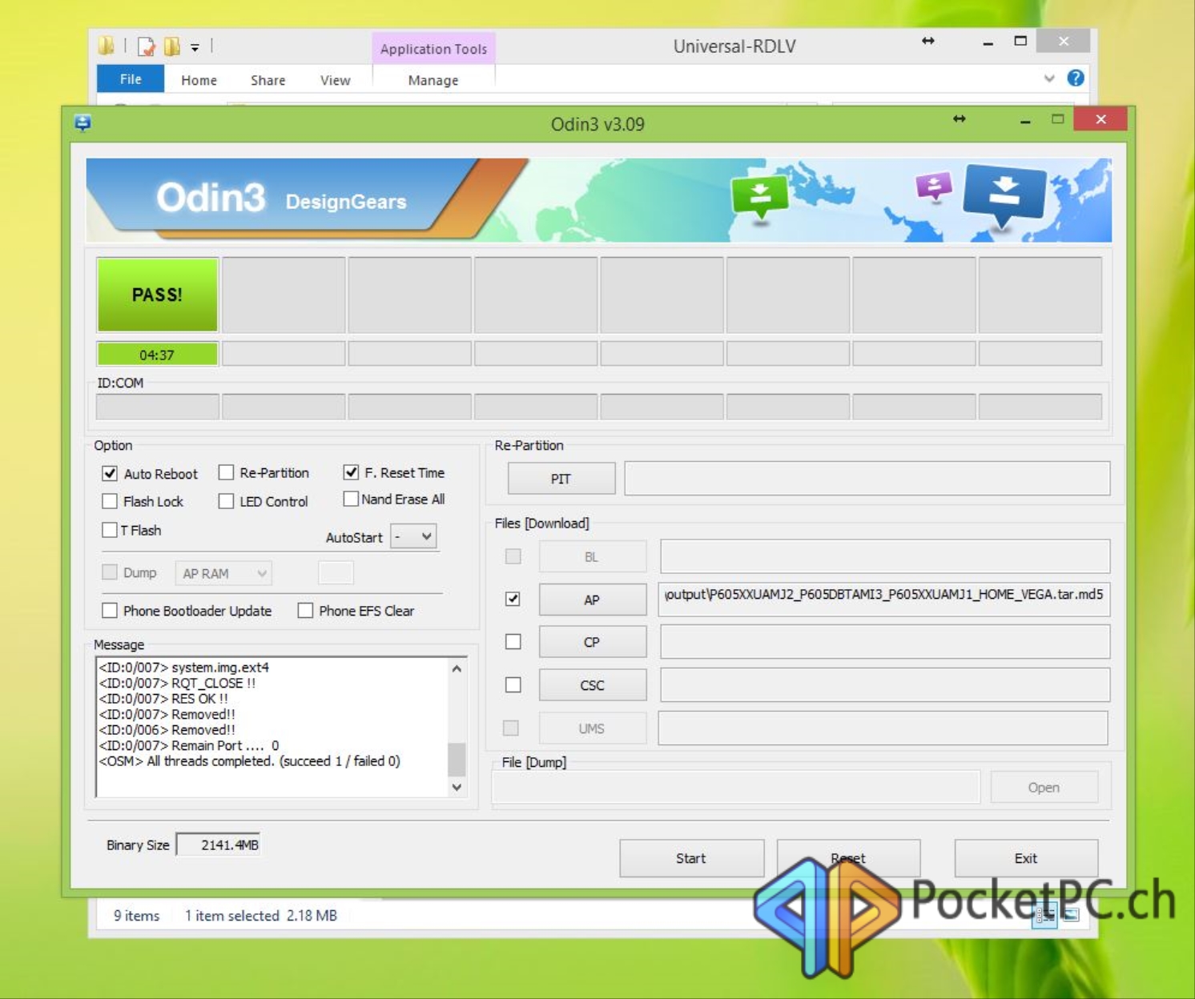This screenshot has width=1195, height=999.
Task: Click the 'All threads completed' message line
Action: (249, 760)
